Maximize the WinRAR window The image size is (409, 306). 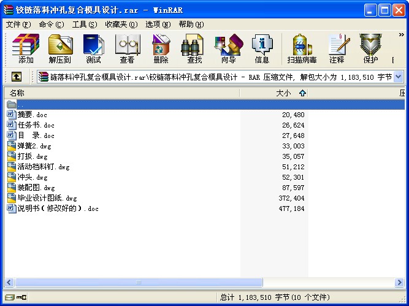click(x=384, y=10)
